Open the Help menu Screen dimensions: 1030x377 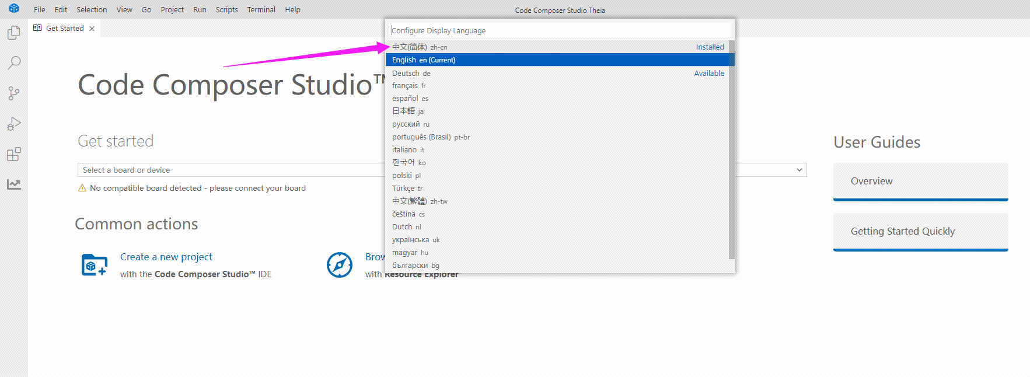(x=292, y=9)
